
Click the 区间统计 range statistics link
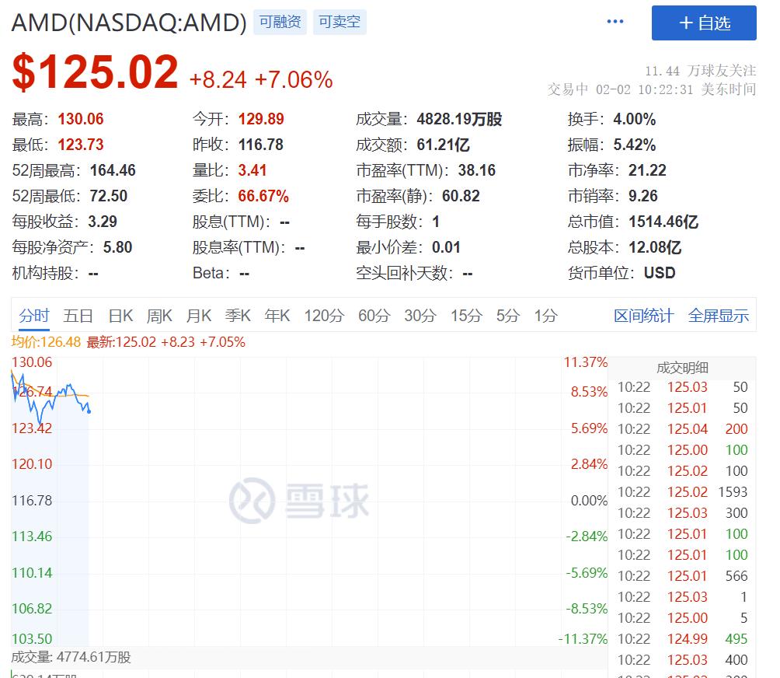(x=644, y=316)
